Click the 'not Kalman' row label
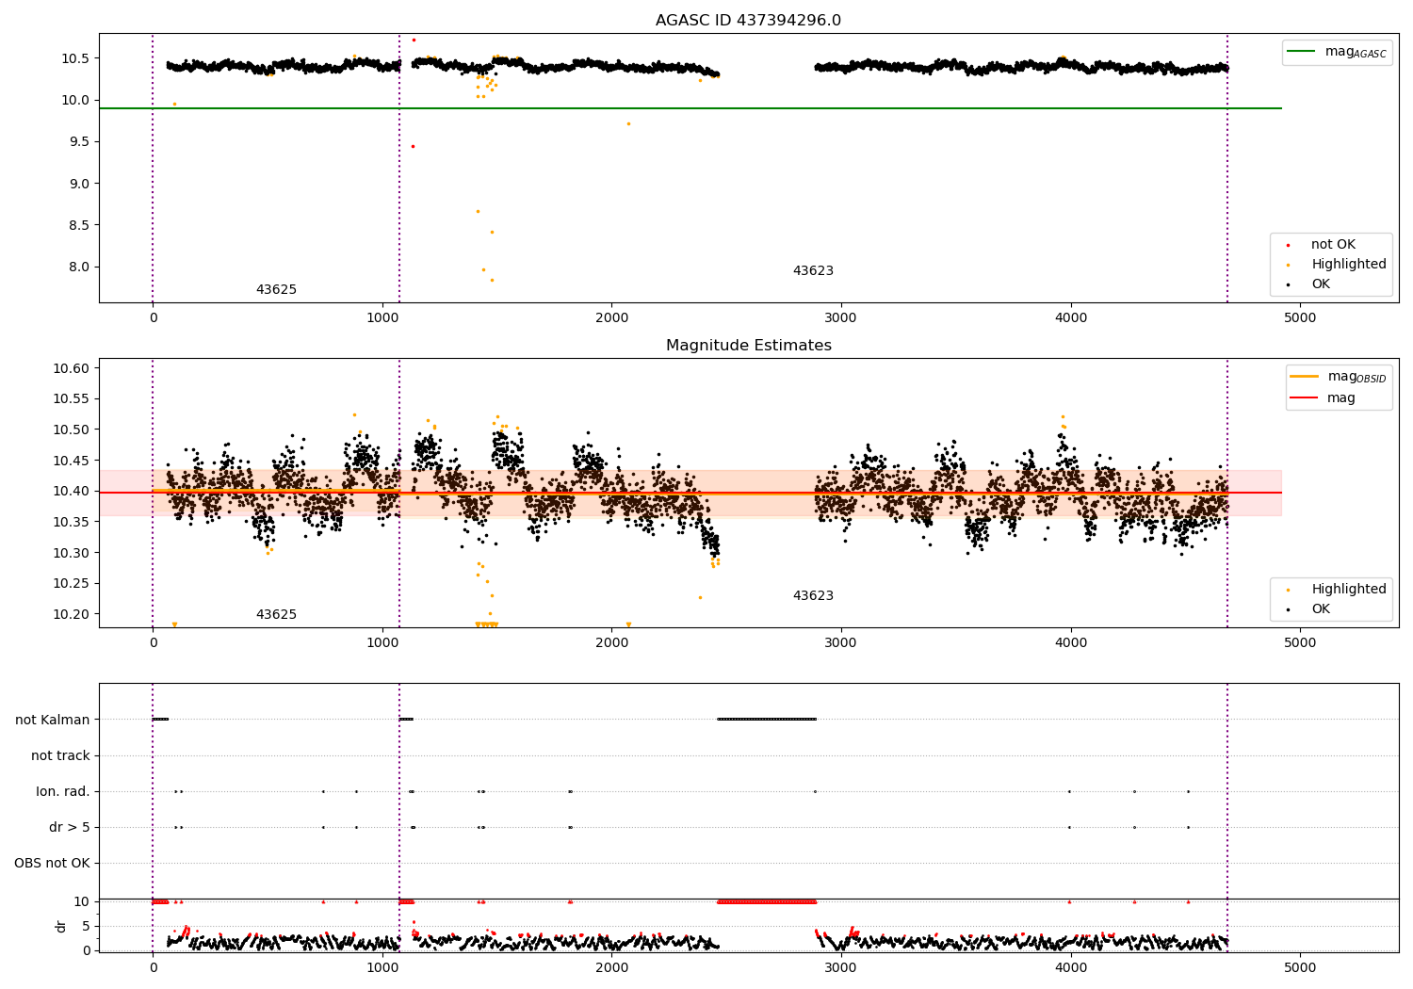 coord(53,720)
